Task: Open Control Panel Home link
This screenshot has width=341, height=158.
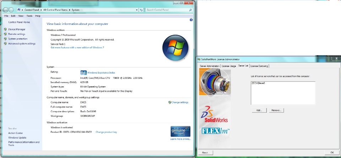Action: (x=19, y=22)
